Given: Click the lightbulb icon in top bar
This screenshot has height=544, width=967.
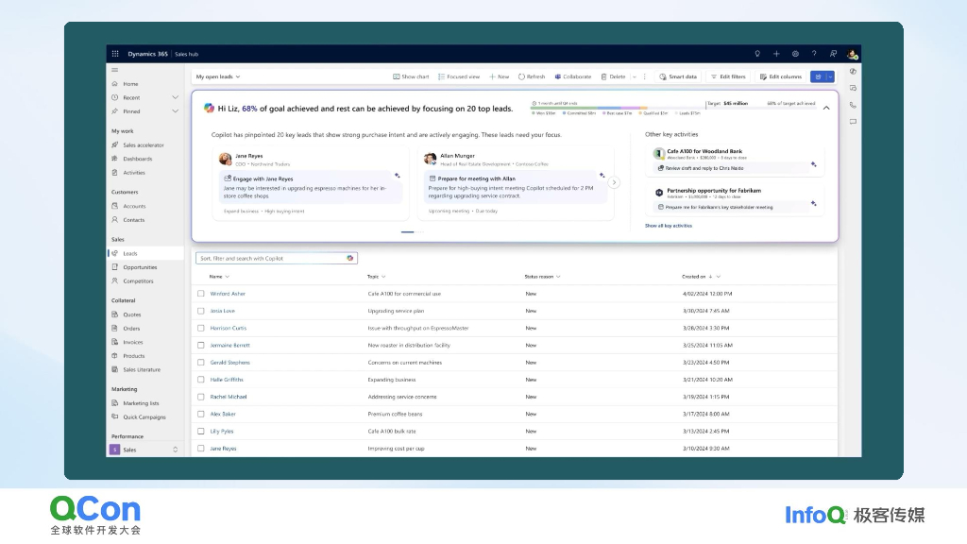Looking at the screenshot, I should pyautogui.click(x=757, y=54).
